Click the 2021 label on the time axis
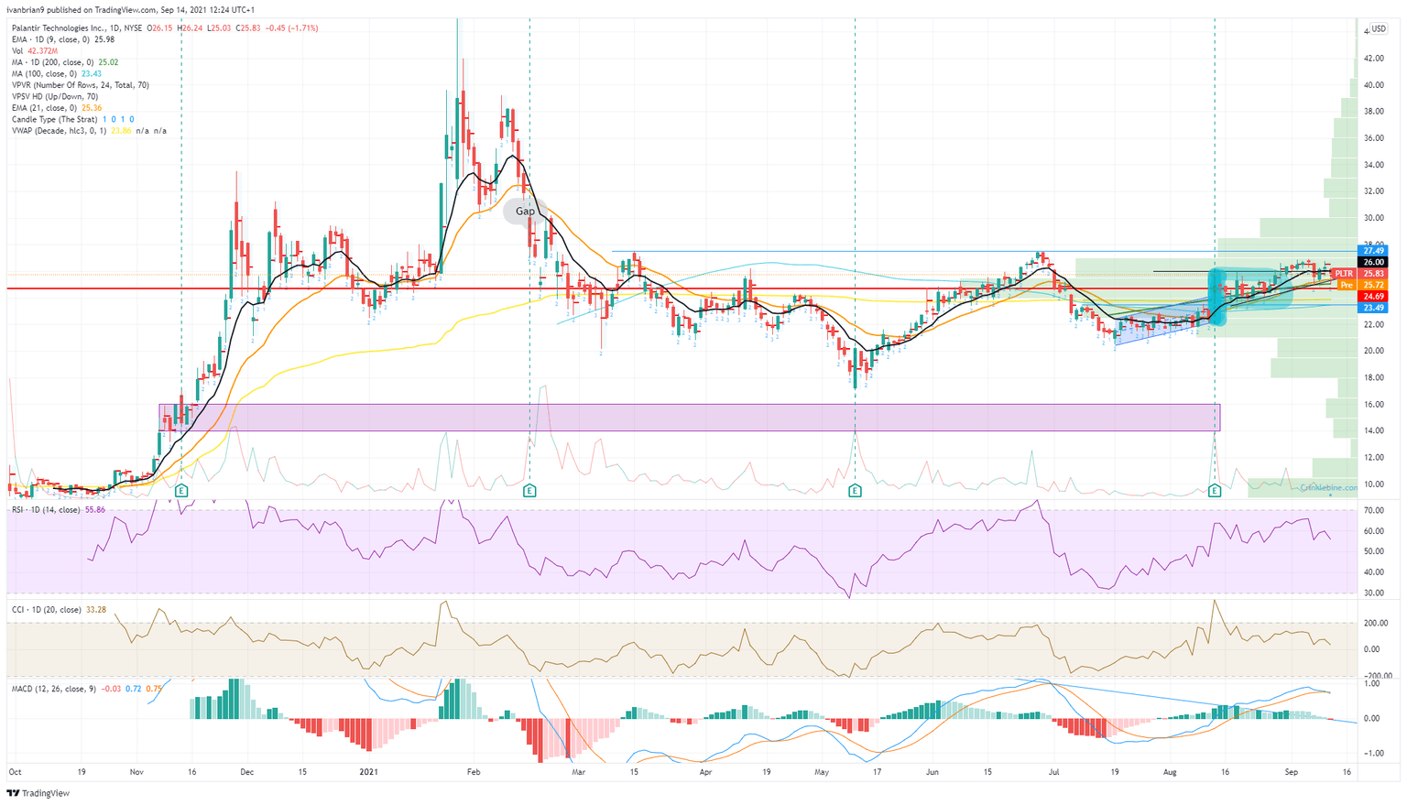 coord(368,772)
